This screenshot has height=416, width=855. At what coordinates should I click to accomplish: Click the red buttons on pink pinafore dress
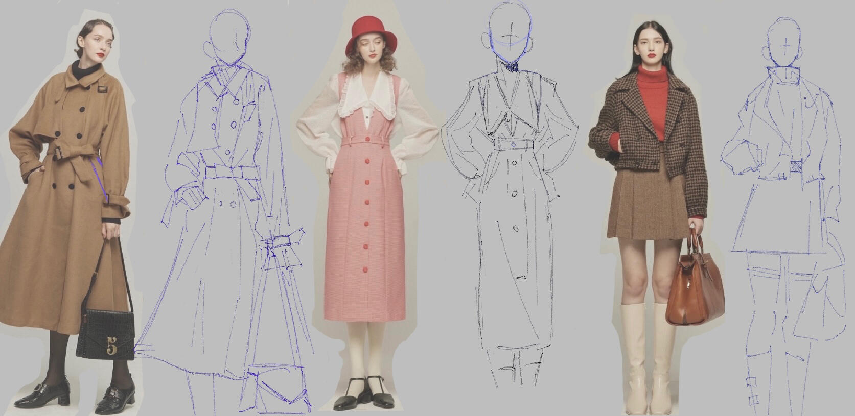point(366,204)
